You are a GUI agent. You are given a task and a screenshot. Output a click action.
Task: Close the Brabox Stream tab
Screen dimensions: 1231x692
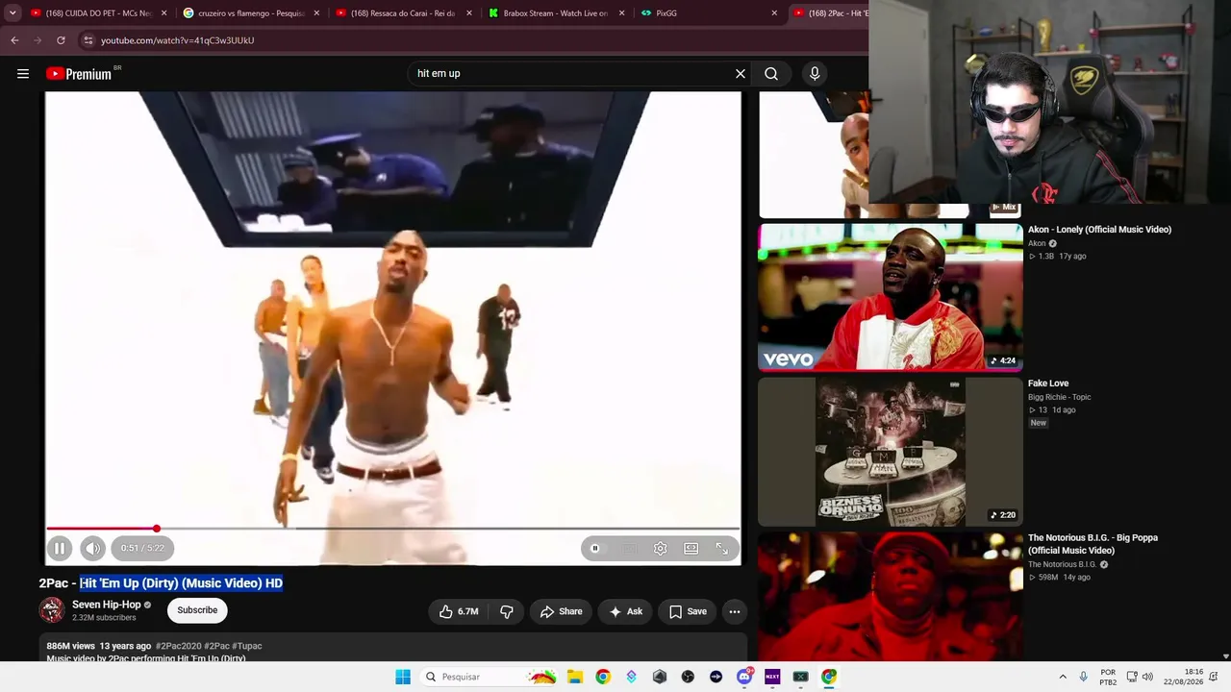(x=622, y=13)
